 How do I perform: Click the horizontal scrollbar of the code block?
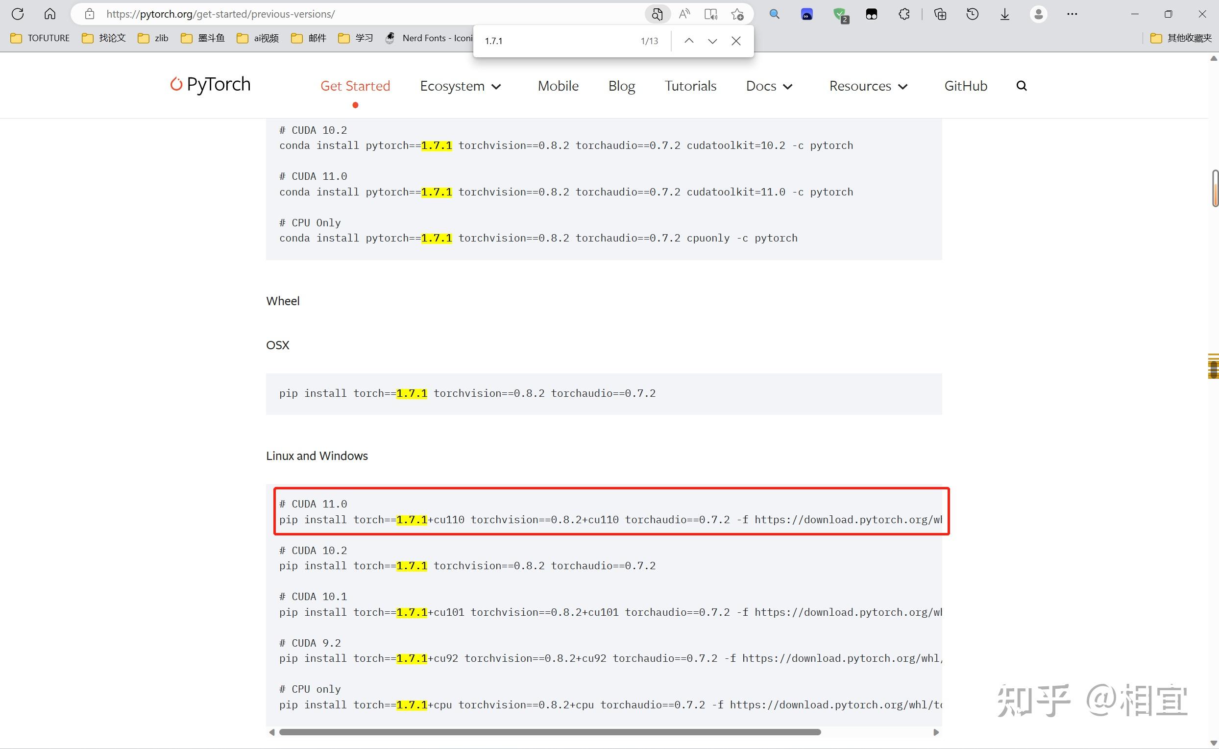coord(550,732)
